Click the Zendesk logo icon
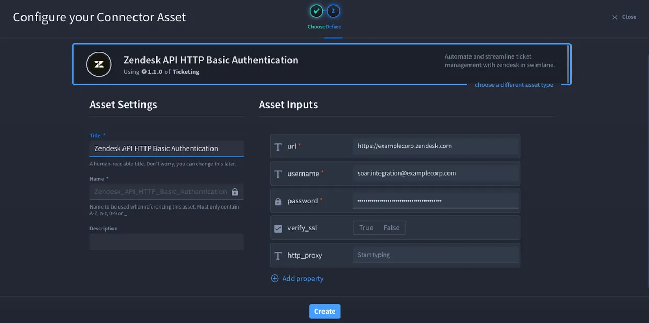This screenshot has width=649, height=323. [x=99, y=64]
